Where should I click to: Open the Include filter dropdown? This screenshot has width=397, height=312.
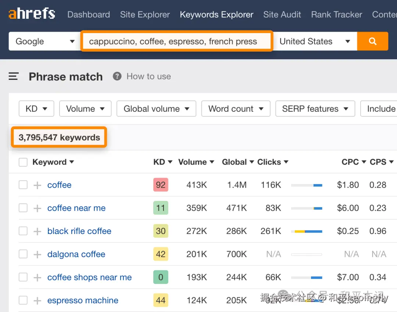point(379,109)
